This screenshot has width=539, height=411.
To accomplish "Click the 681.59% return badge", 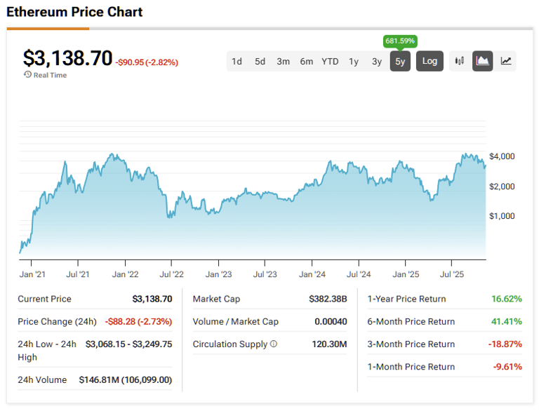I will pos(400,41).
